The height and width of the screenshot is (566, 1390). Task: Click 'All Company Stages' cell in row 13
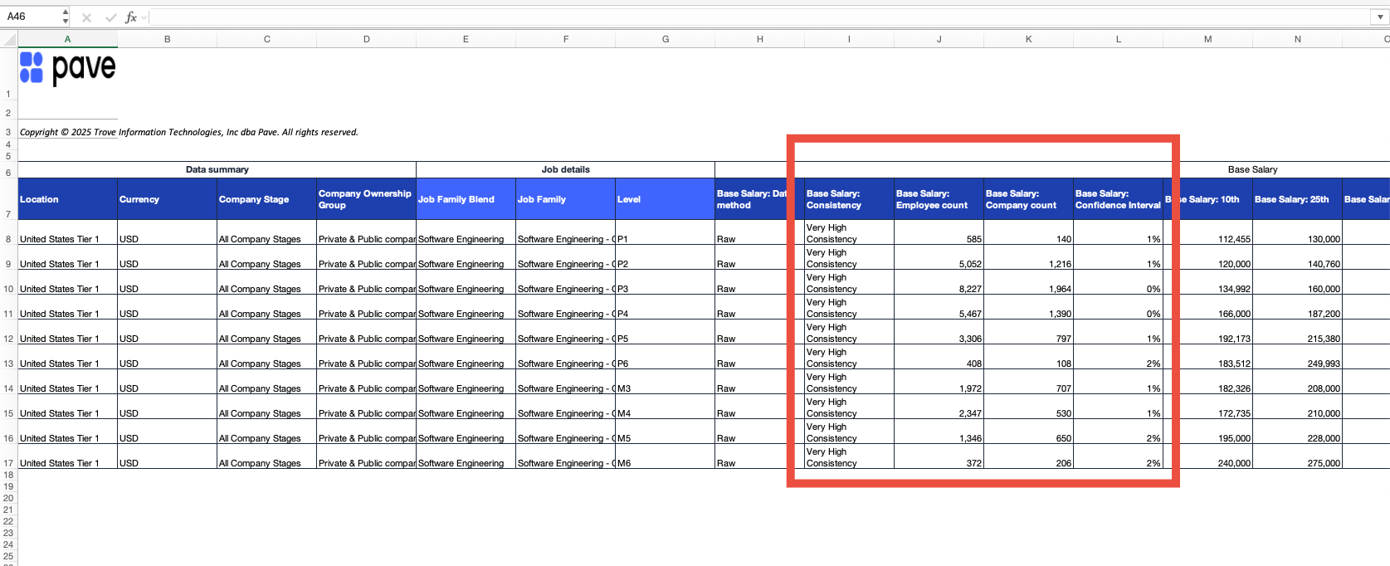coord(267,357)
